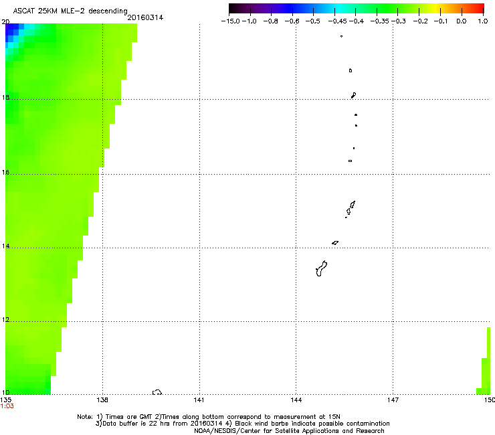The width and height of the screenshot is (495, 435).
Task: Click the '-0.5' color scale label
Action: pyautogui.click(x=313, y=21)
